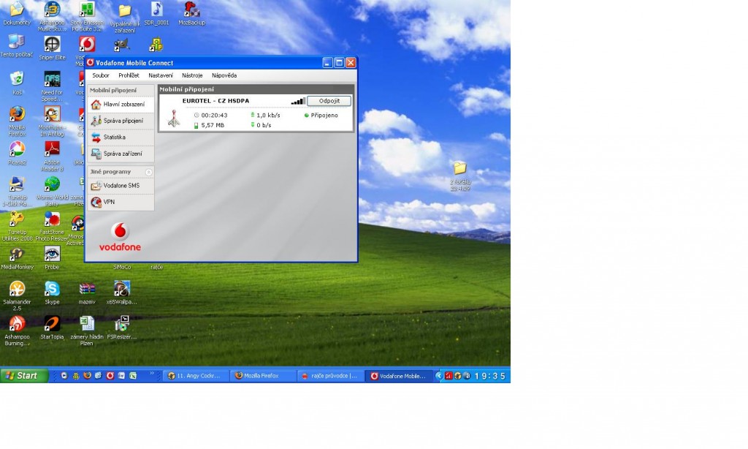This screenshot has width=748, height=449.
Task: Click the EUROTEL - CZ HSDPA network name
Action: (215, 101)
